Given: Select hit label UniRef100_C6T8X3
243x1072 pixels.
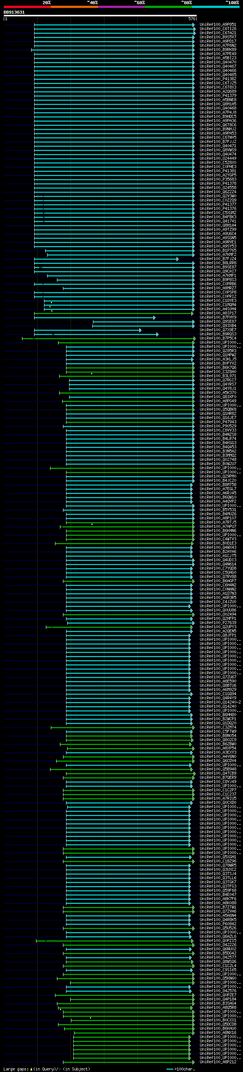Looking at the screenshot, I should click(218, 87).
